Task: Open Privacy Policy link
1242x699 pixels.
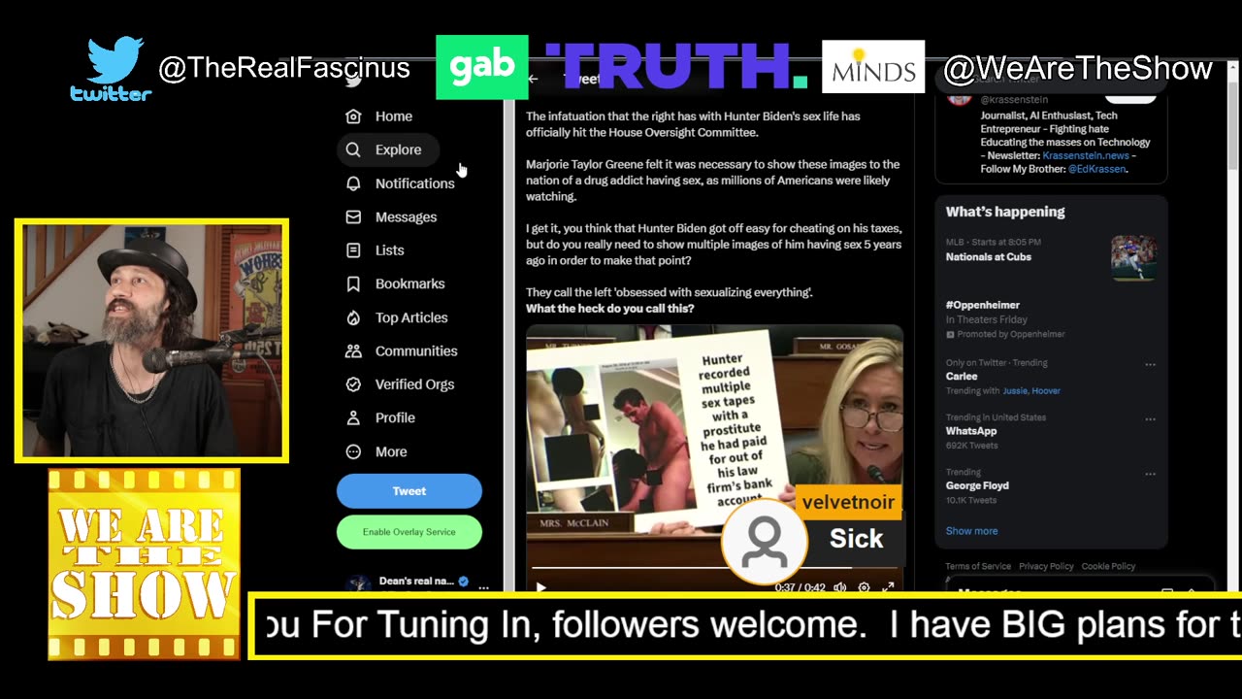Action: click(1046, 566)
